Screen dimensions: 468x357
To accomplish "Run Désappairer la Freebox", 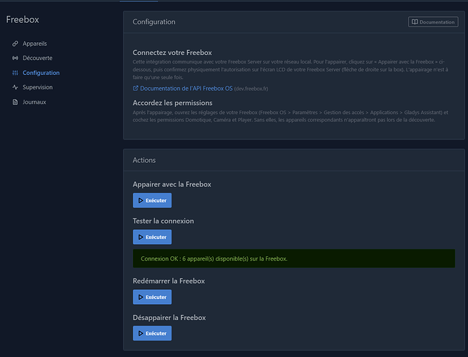I will pos(152,333).
